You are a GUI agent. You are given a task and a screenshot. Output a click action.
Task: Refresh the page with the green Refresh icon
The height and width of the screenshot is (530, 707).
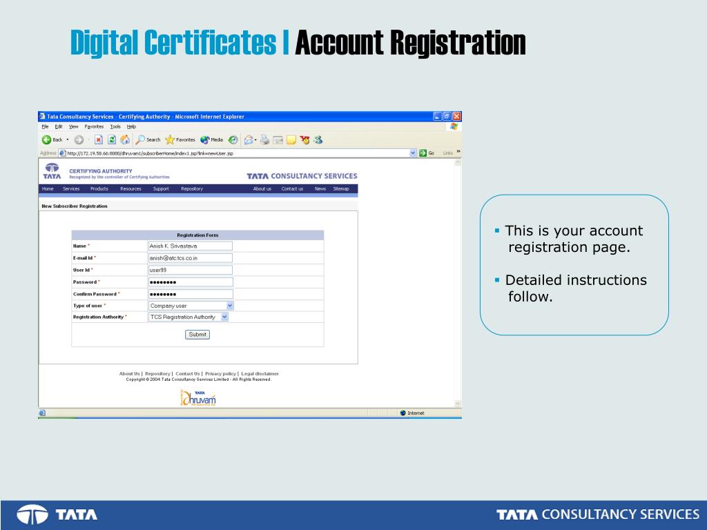pos(112,139)
